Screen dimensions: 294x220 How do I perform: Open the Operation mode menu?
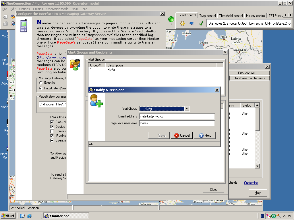(x=57, y=9)
